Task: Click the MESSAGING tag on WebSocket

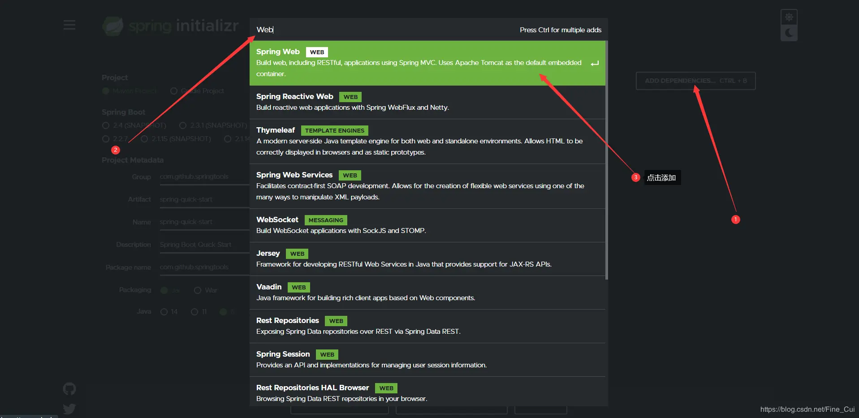Action: point(326,220)
